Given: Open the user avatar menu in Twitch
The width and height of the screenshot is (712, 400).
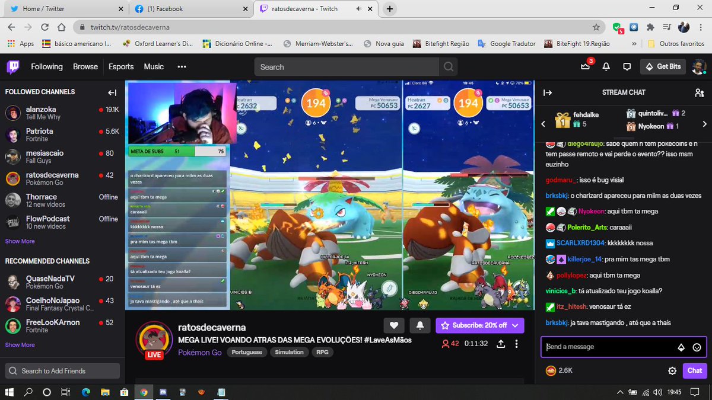Looking at the screenshot, I should point(699,66).
